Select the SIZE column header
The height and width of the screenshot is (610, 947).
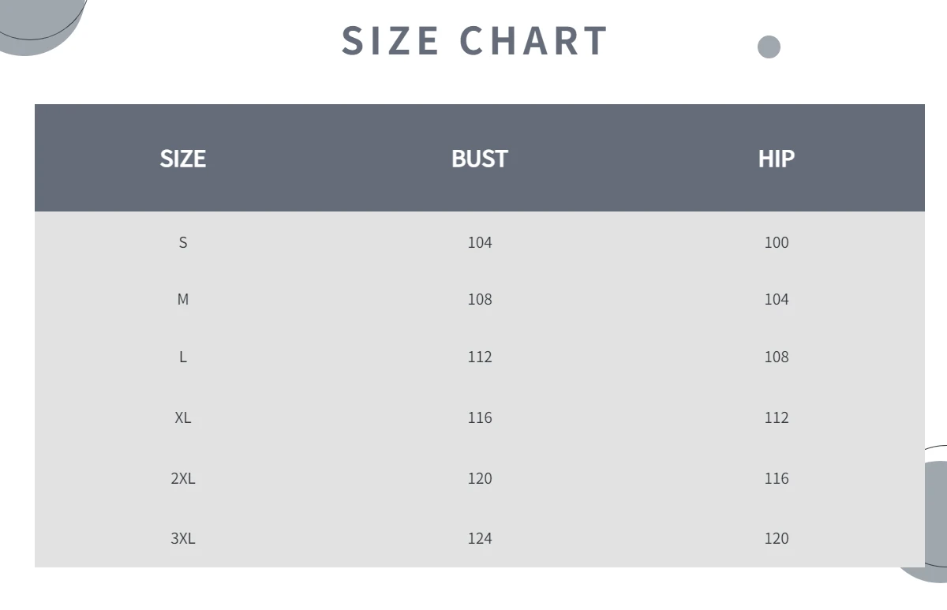coord(182,159)
